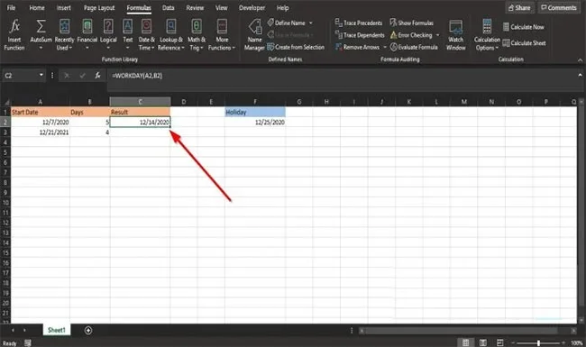Click the Select All corner triangle

[x=6, y=102]
